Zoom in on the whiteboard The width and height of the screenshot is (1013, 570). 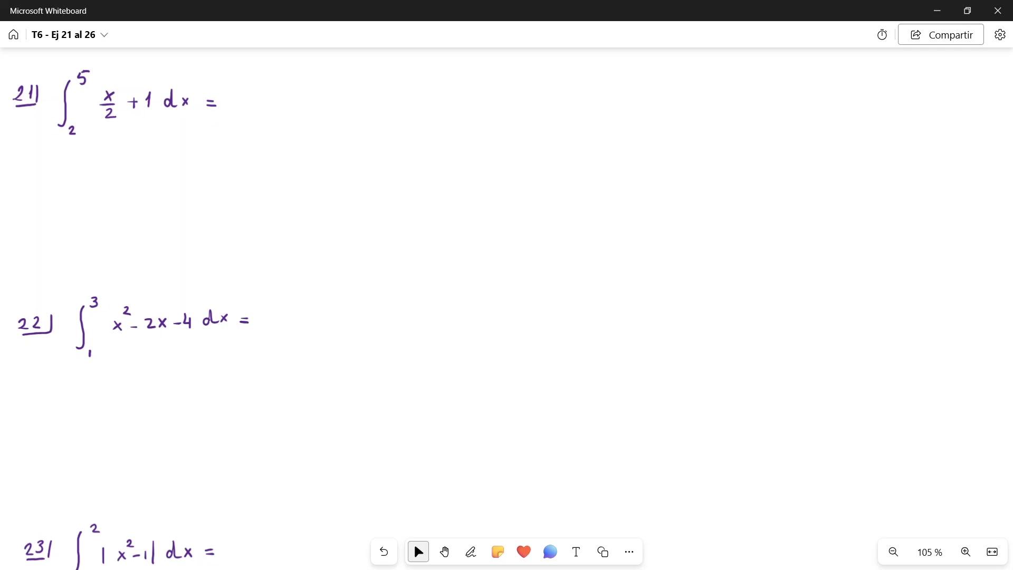[x=966, y=552]
